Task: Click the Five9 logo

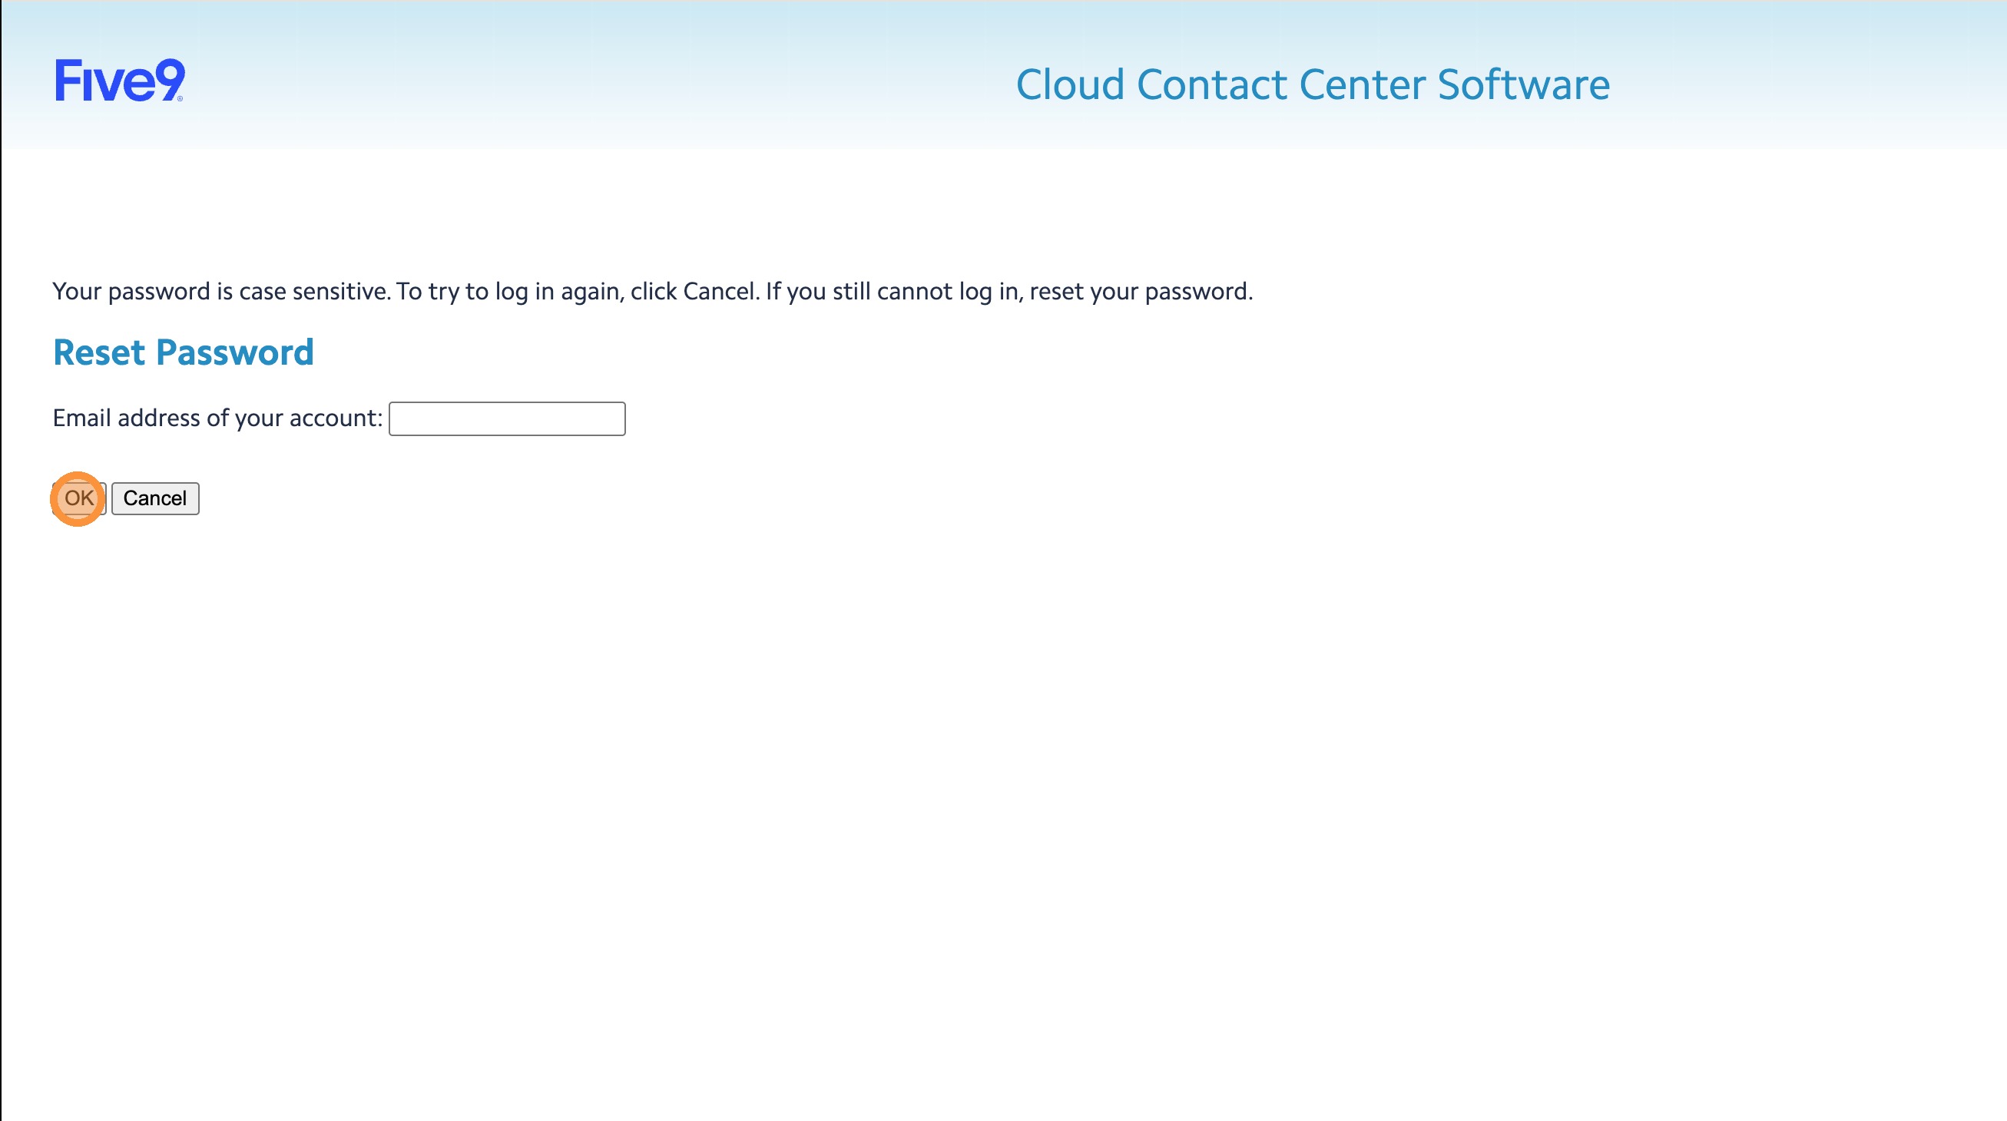Action: [120, 81]
